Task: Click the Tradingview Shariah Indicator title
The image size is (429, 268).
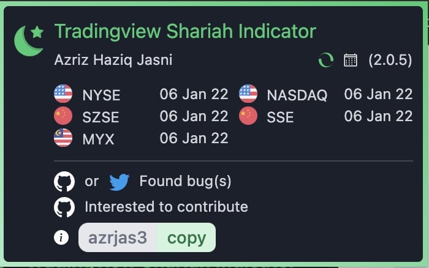Action: (185, 31)
